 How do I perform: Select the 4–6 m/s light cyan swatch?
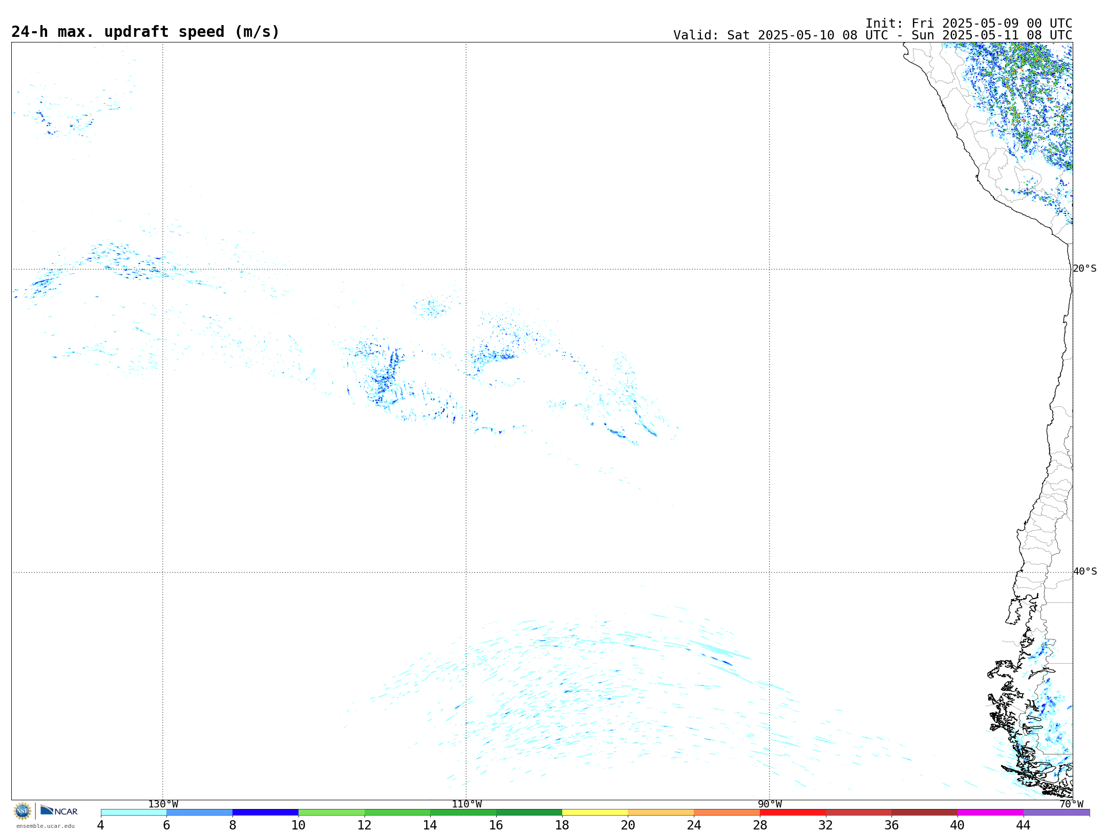(134, 813)
